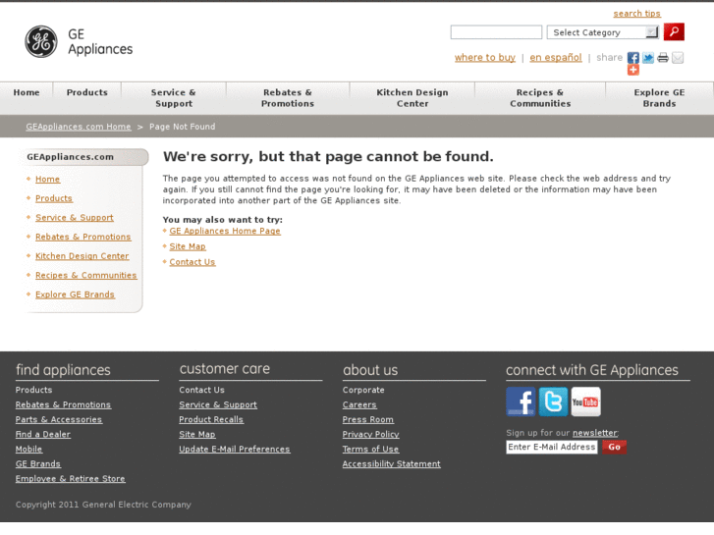
Task: Open the Site Map link in the main content
Action: click(x=188, y=246)
